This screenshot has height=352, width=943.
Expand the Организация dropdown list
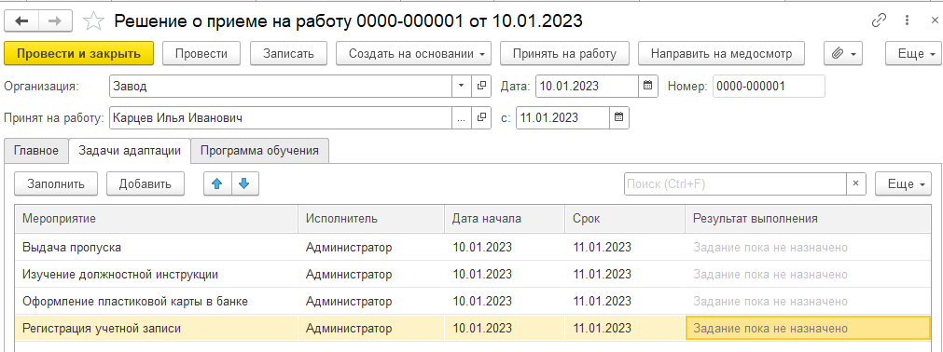point(462,86)
